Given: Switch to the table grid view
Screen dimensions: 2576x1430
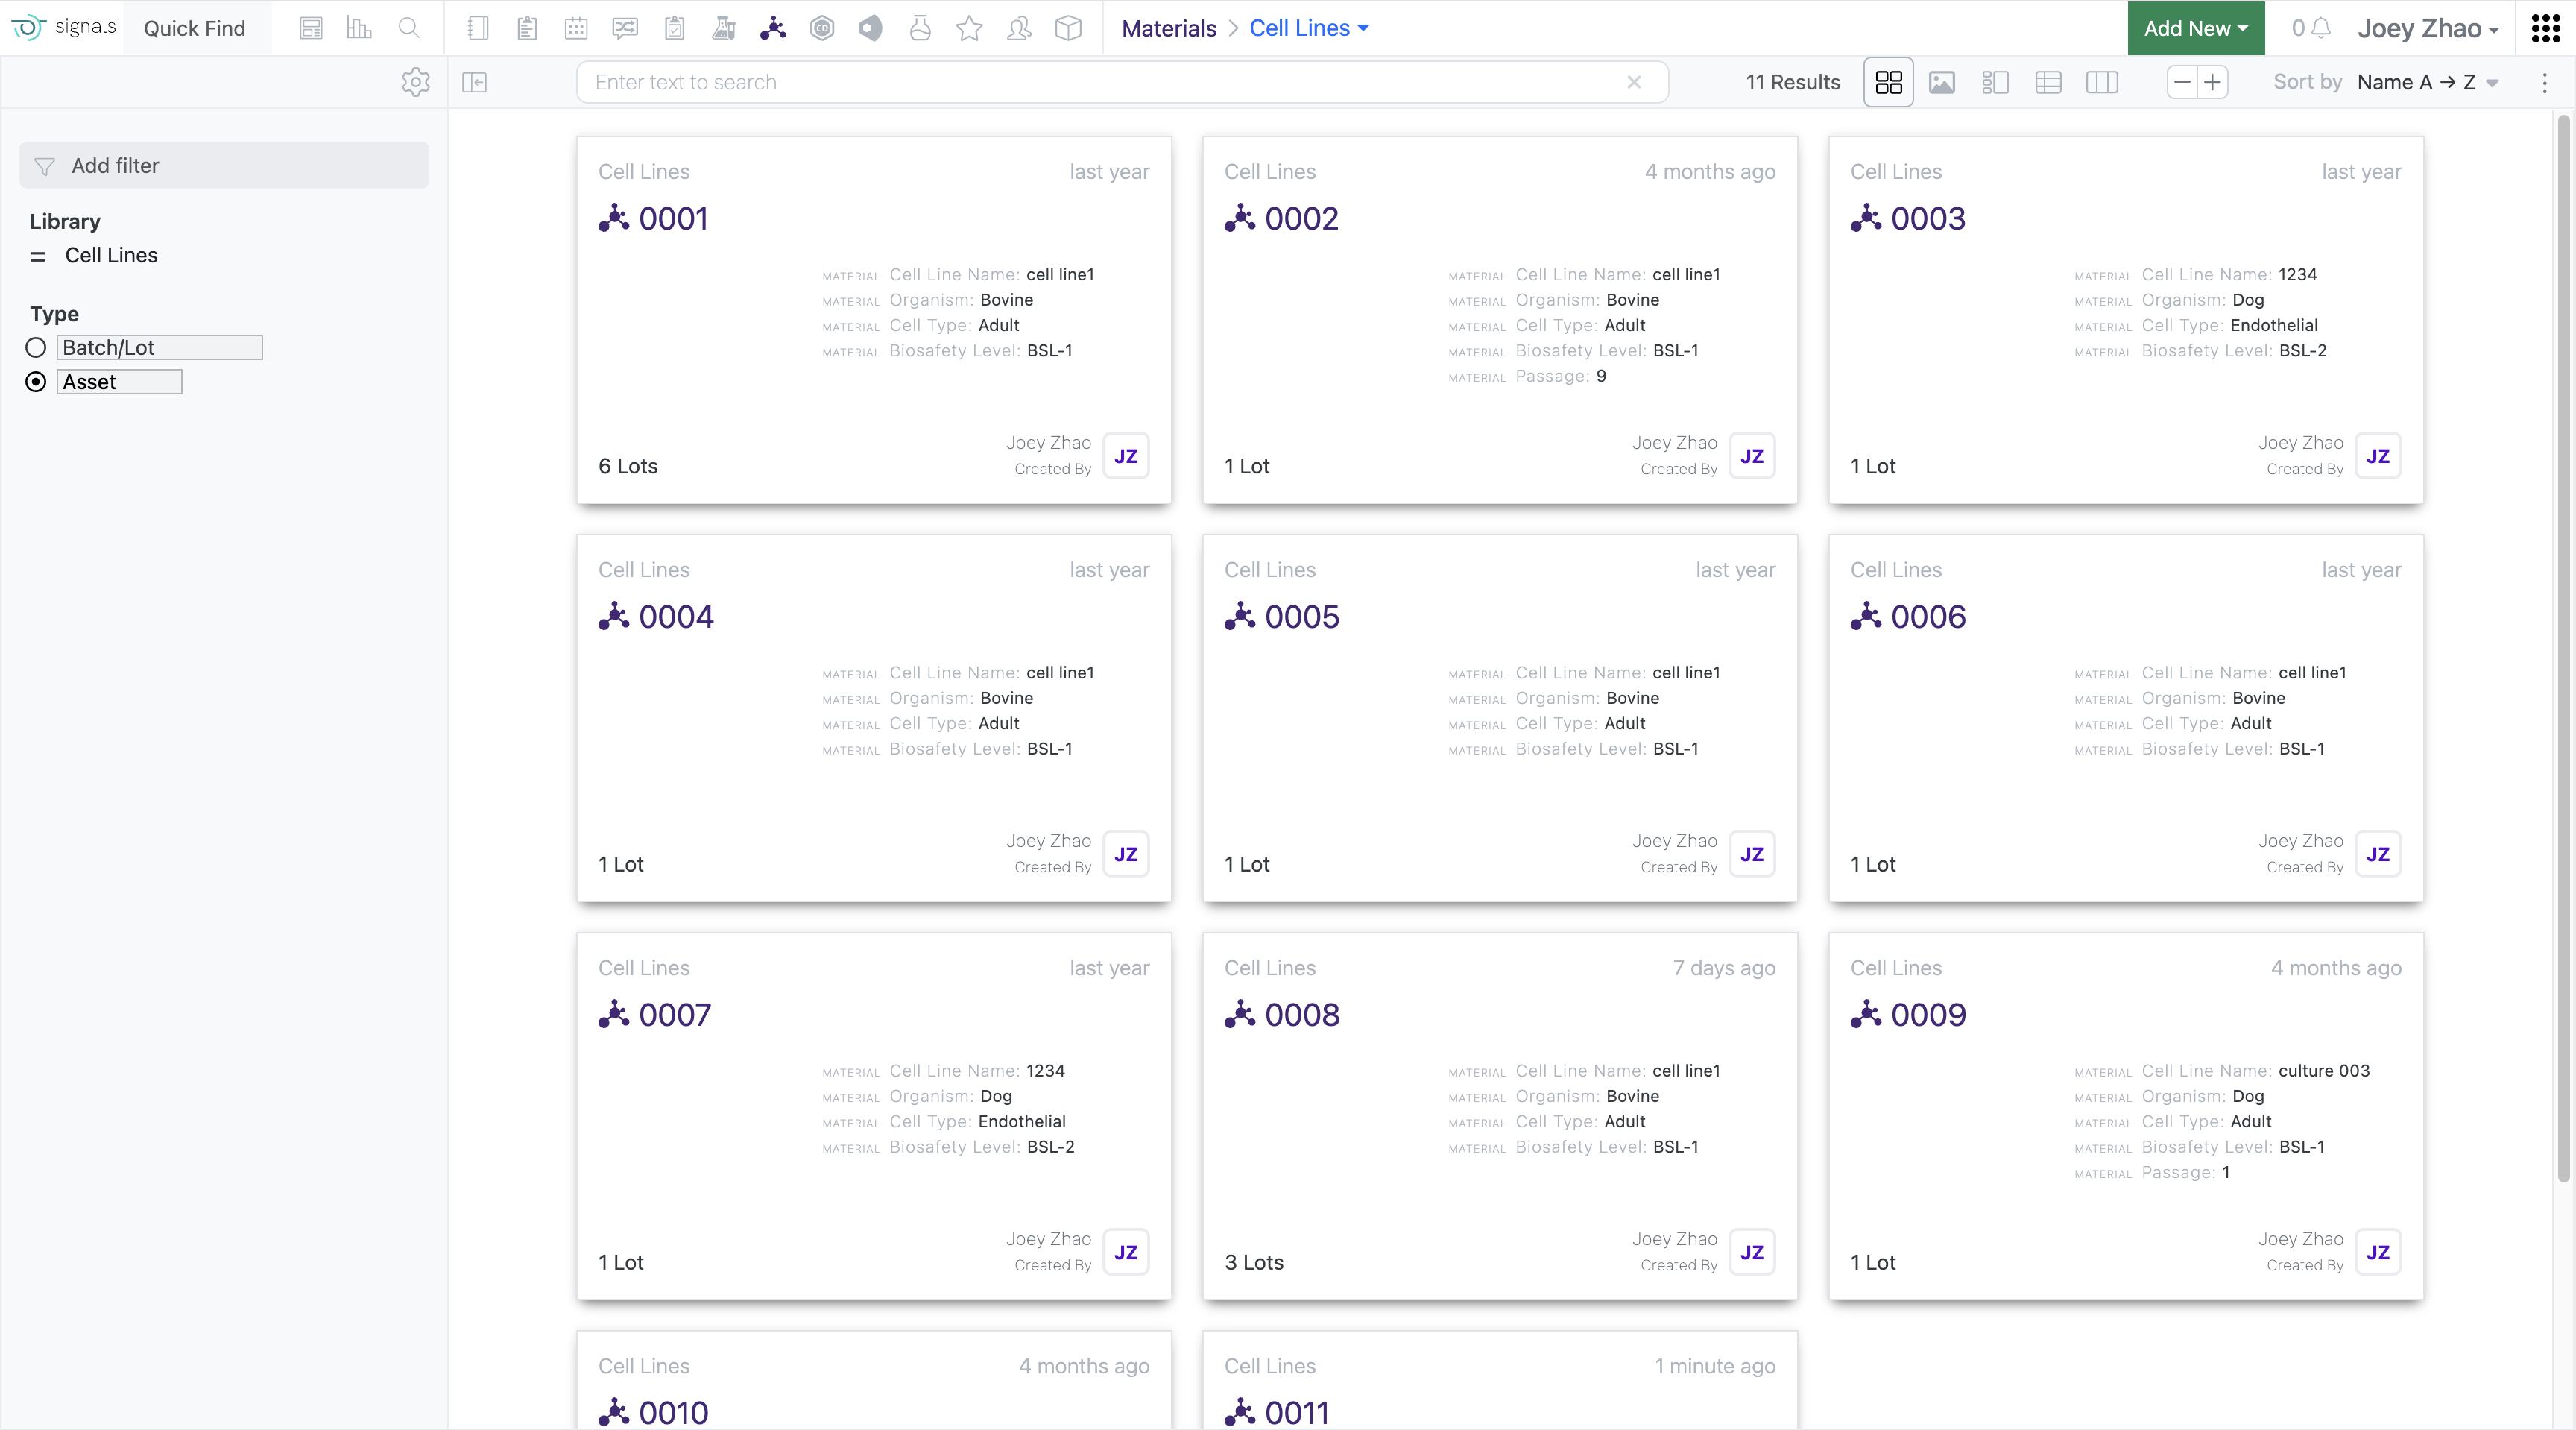Looking at the screenshot, I should [2048, 82].
